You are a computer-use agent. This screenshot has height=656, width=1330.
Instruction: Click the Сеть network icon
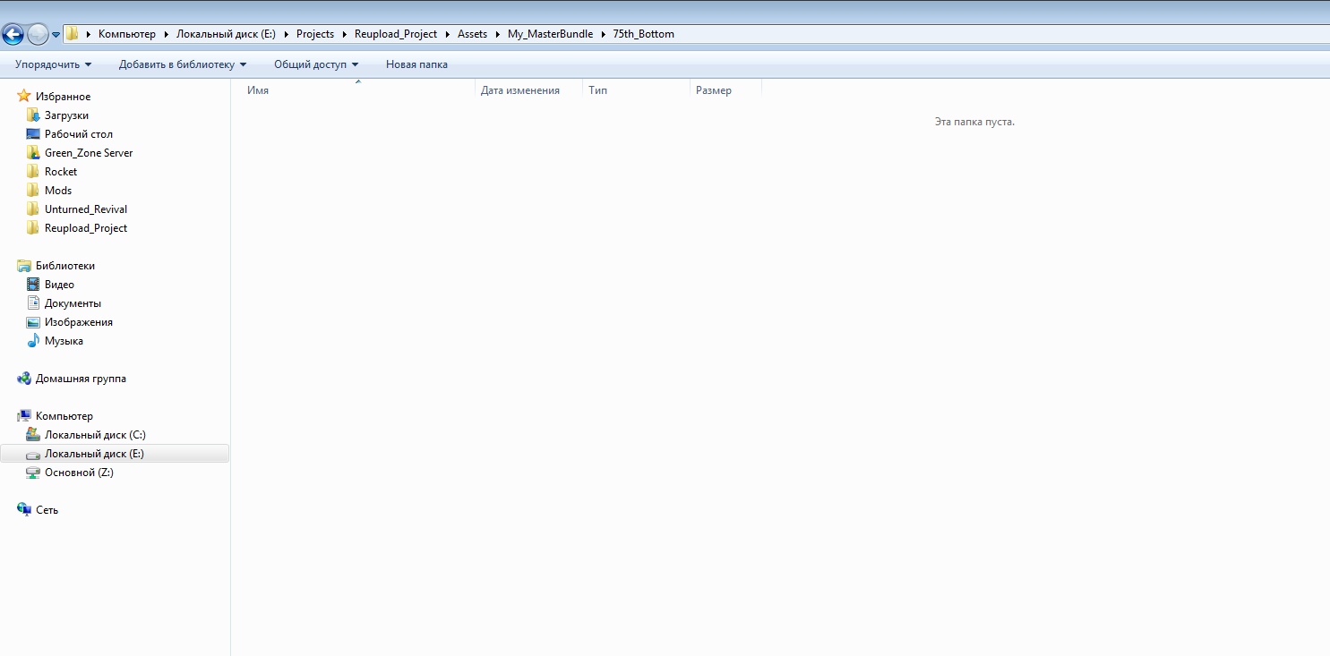pos(24,510)
